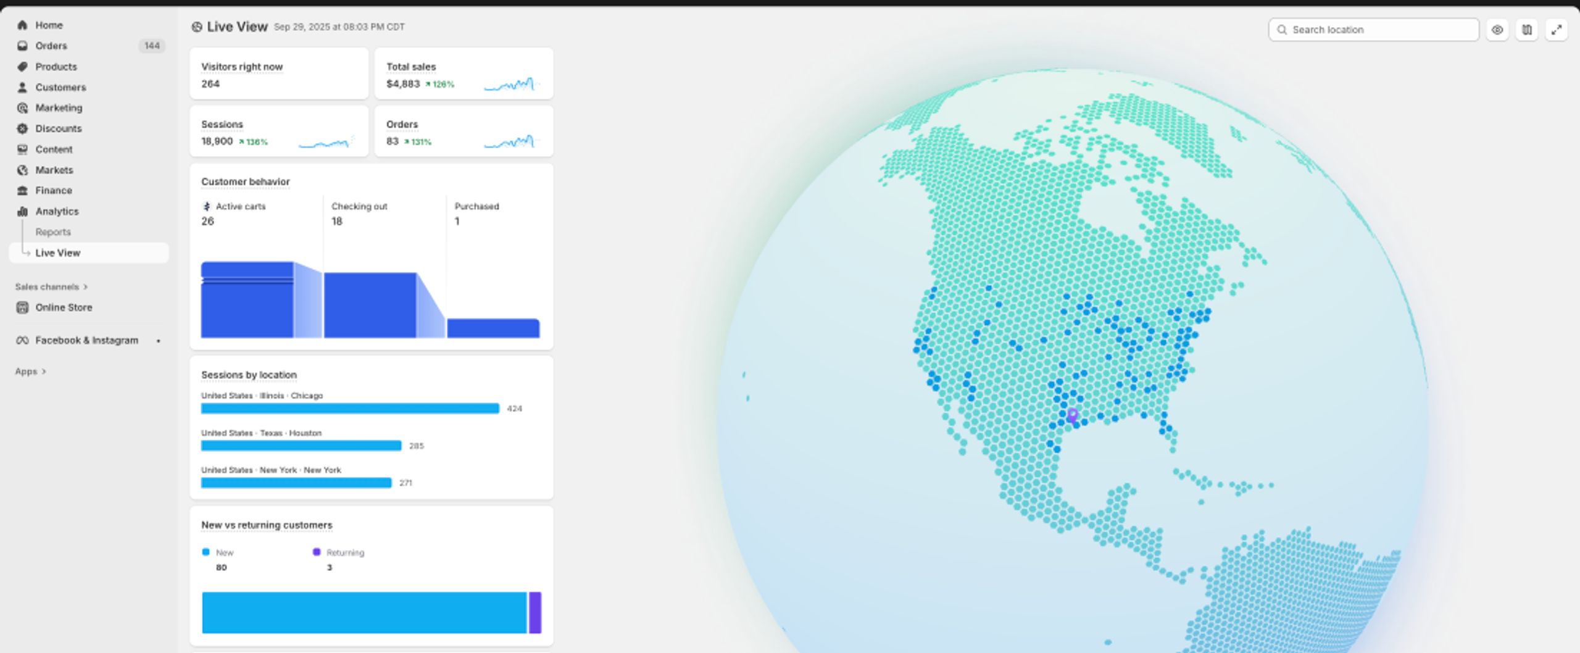The width and height of the screenshot is (1580, 653).
Task: Click the Discounts badge icon
Action: 22,128
